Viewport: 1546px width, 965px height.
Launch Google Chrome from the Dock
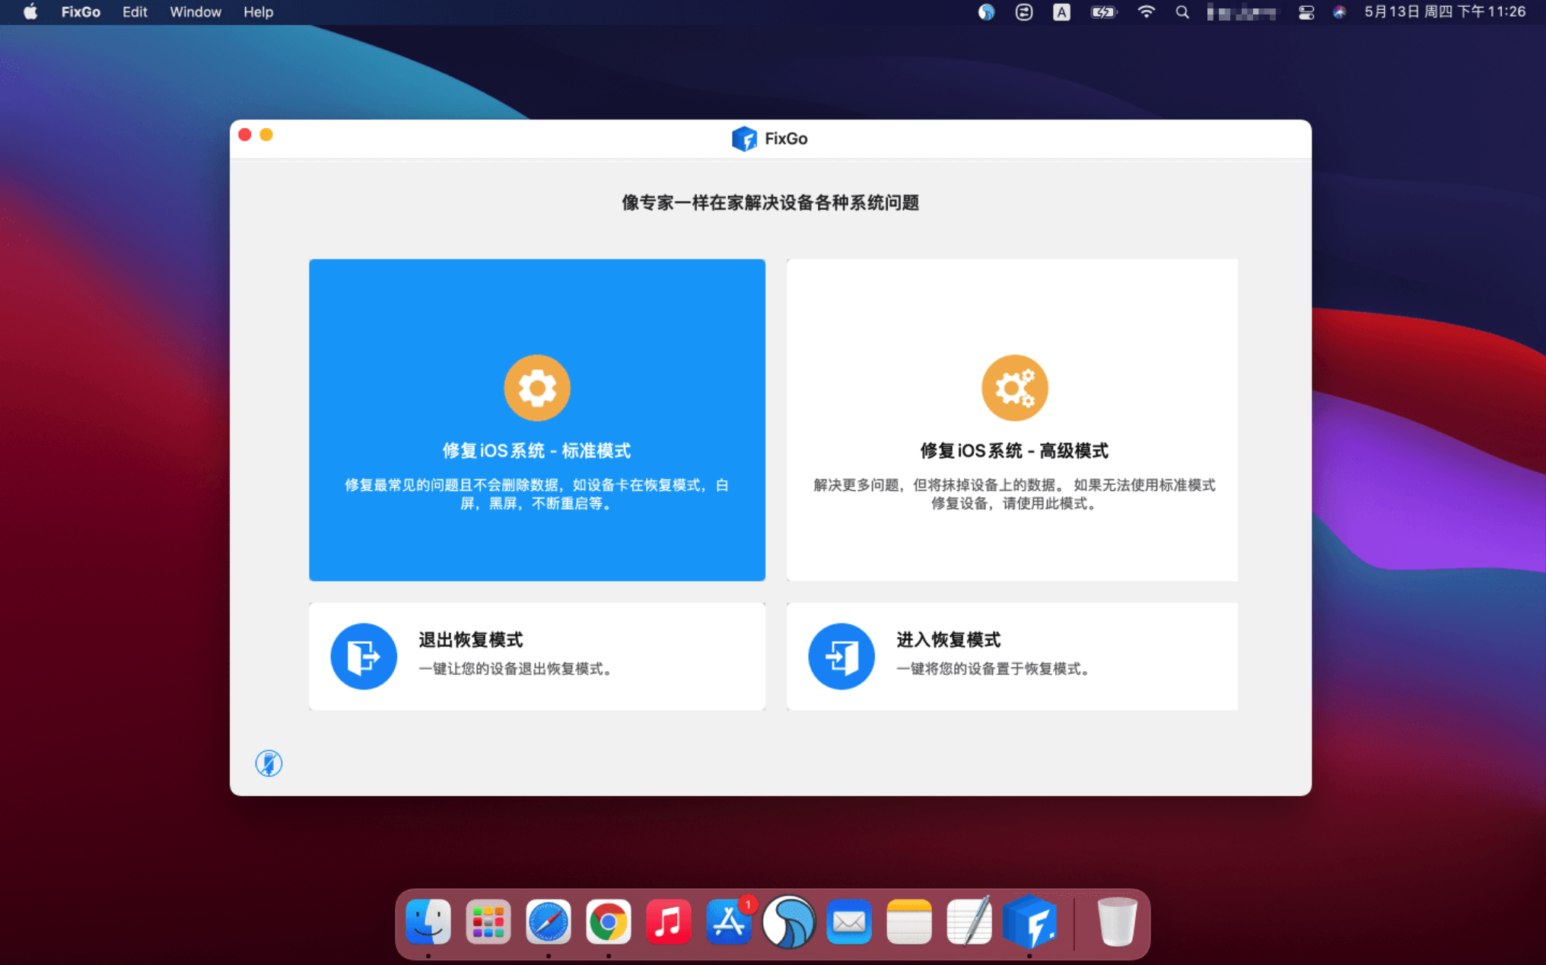[608, 922]
